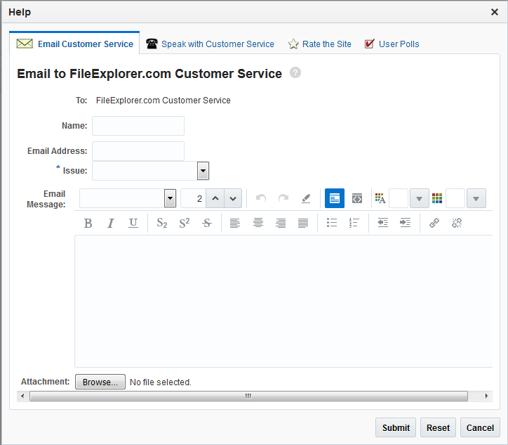Apply subscript formatting
The width and height of the screenshot is (508, 445).
point(161,223)
